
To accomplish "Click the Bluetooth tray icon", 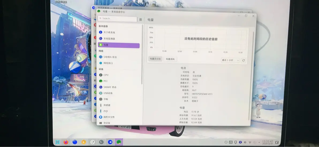I will click(240, 142).
